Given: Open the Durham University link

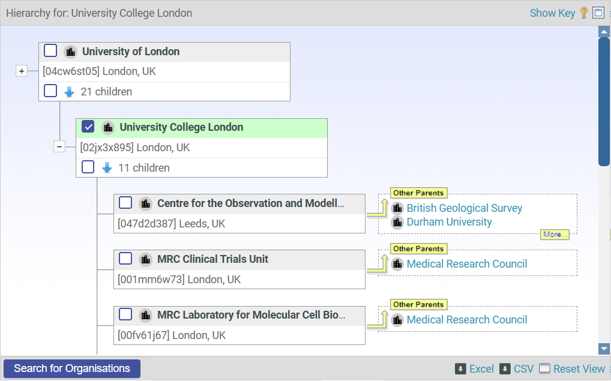Looking at the screenshot, I should pos(449,222).
